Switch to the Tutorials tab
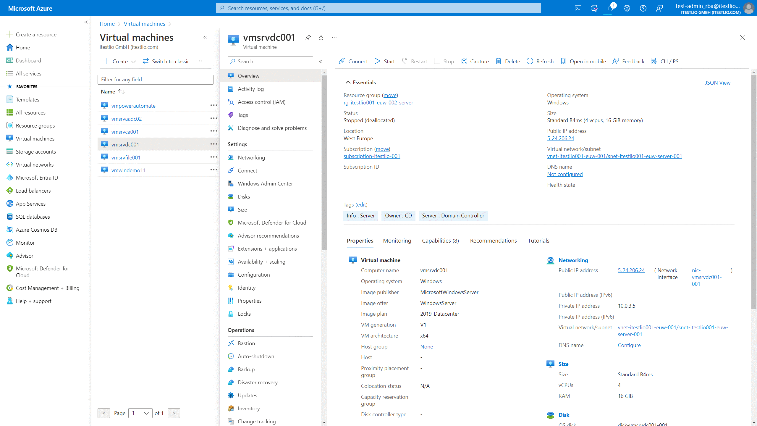This screenshot has width=757, height=426. pyautogui.click(x=538, y=241)
